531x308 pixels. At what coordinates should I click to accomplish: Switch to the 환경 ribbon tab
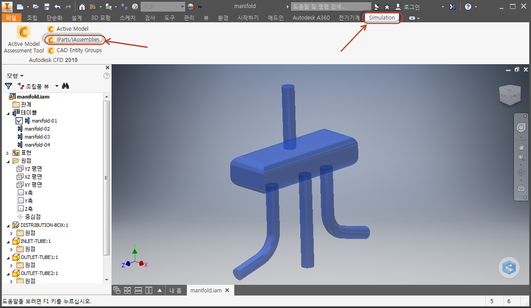click(223, 17)
